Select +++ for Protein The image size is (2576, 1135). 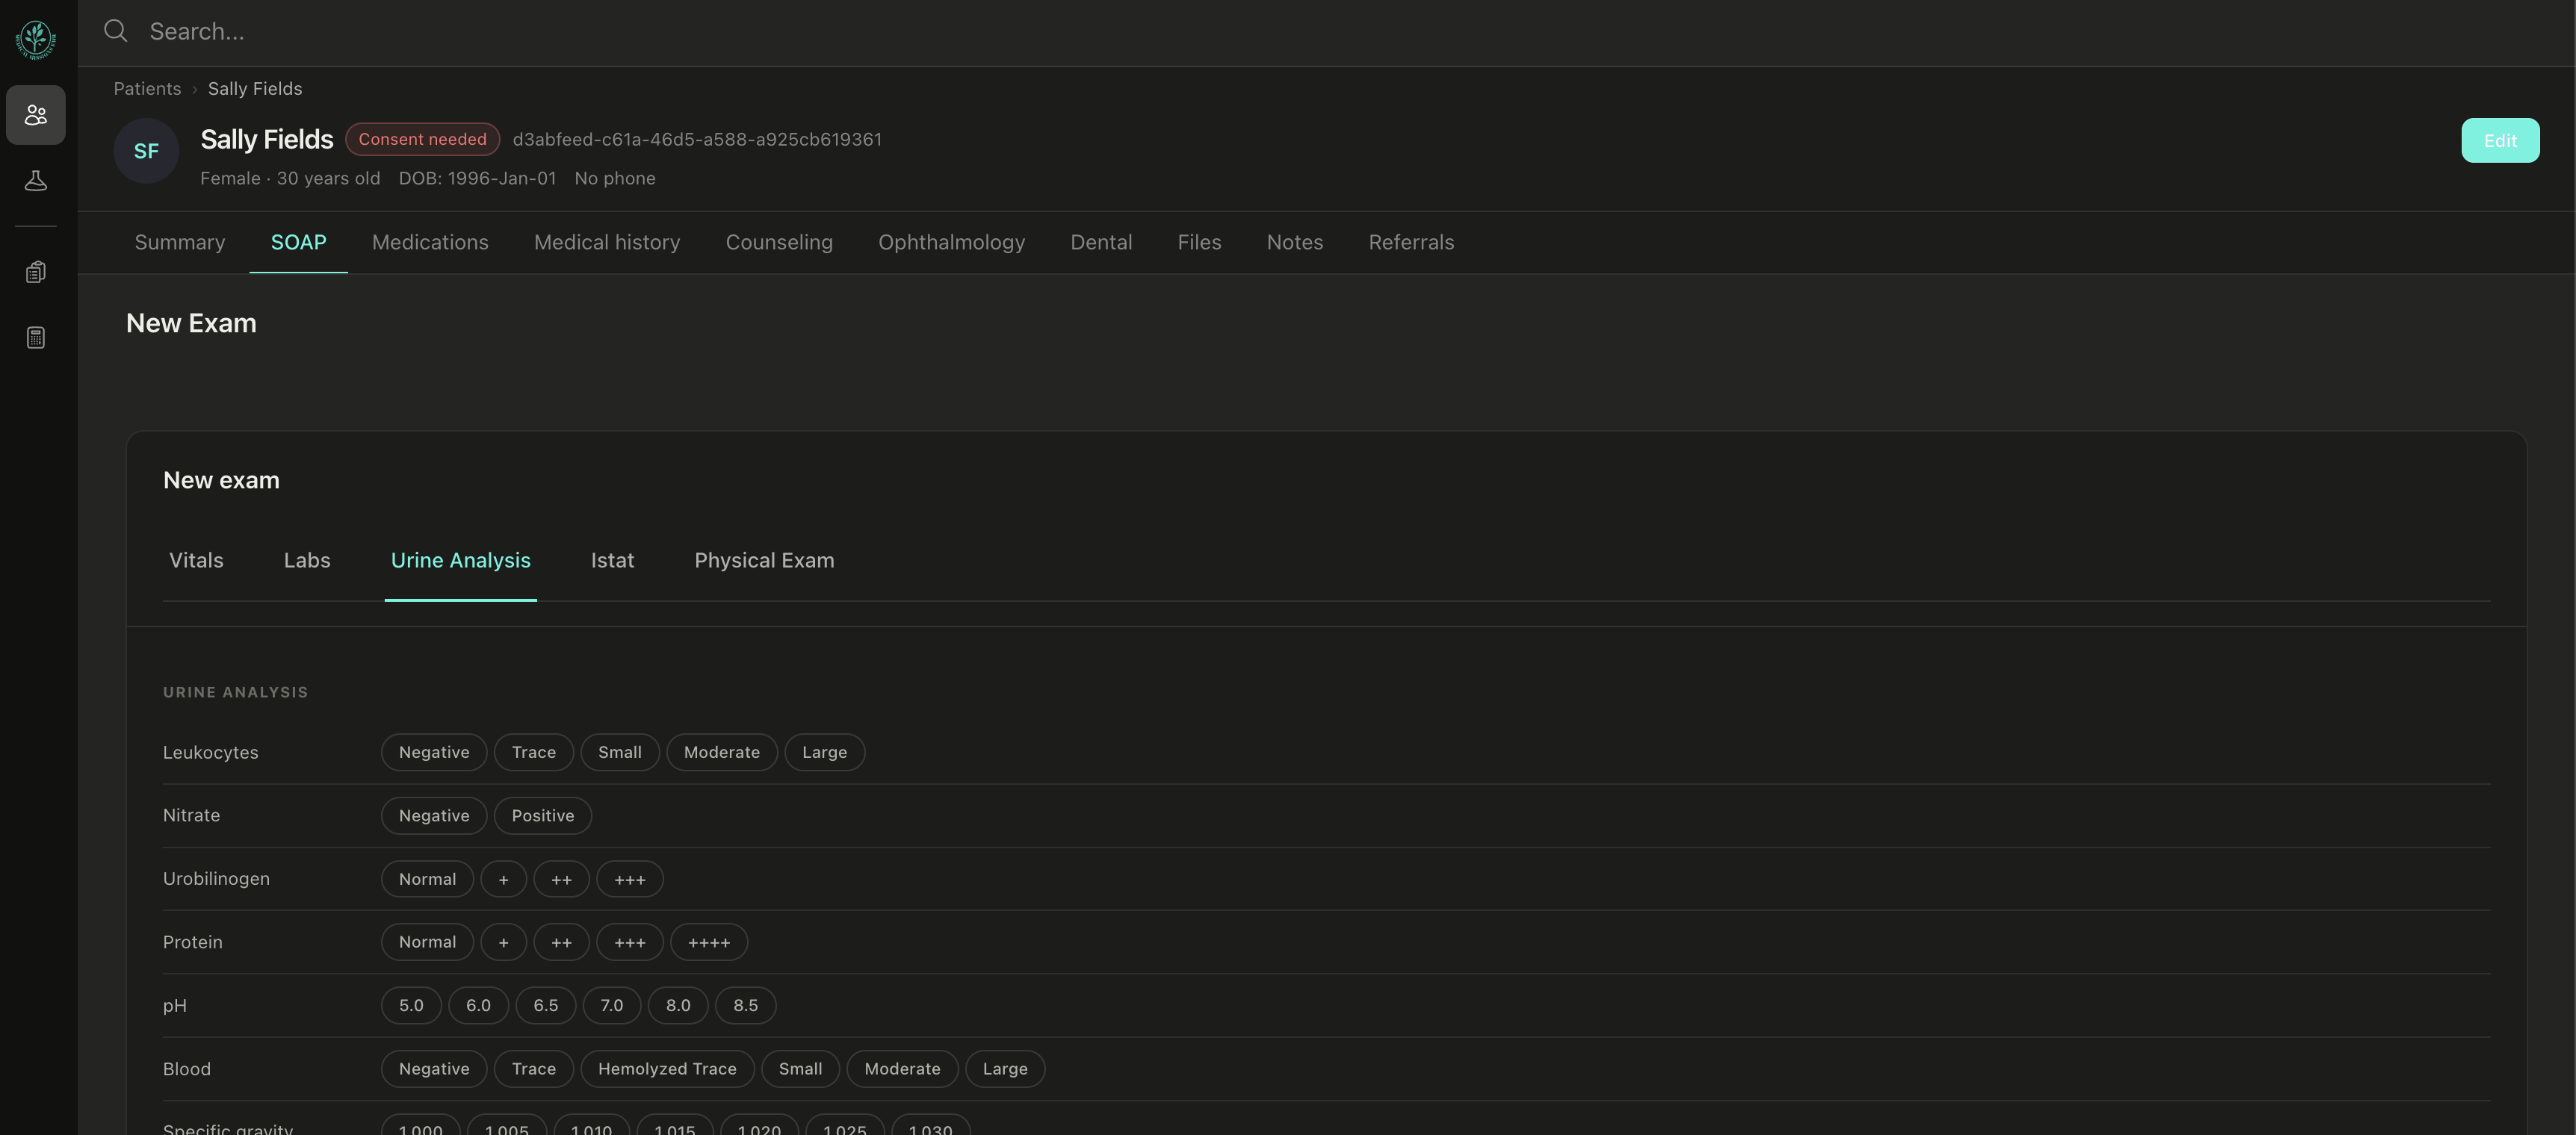[x=630, y=942]
